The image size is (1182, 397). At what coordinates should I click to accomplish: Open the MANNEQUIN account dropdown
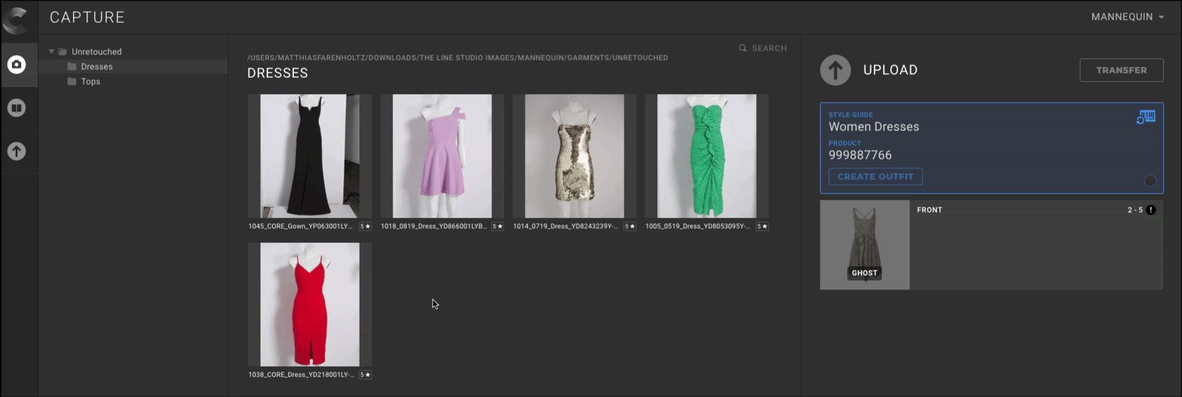pyautogui.click(x=1127, y=17)
